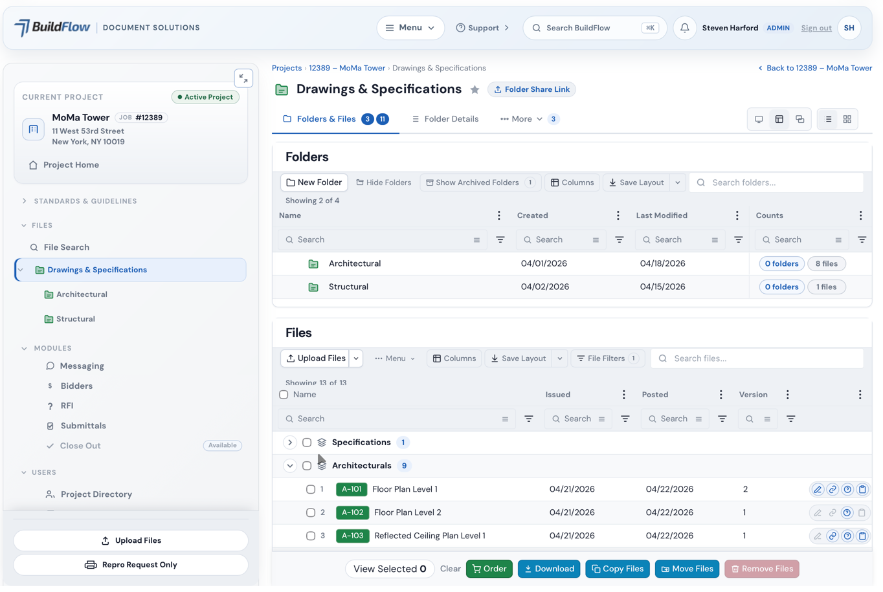The image size is (883, 592).
Task: Open the Upload Files dropdown arrow
Action: (356, 358)
